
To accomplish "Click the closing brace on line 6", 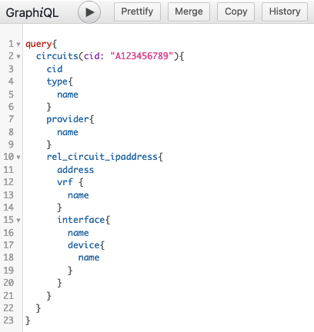I will pyautogui.click(x=49, y=107).
